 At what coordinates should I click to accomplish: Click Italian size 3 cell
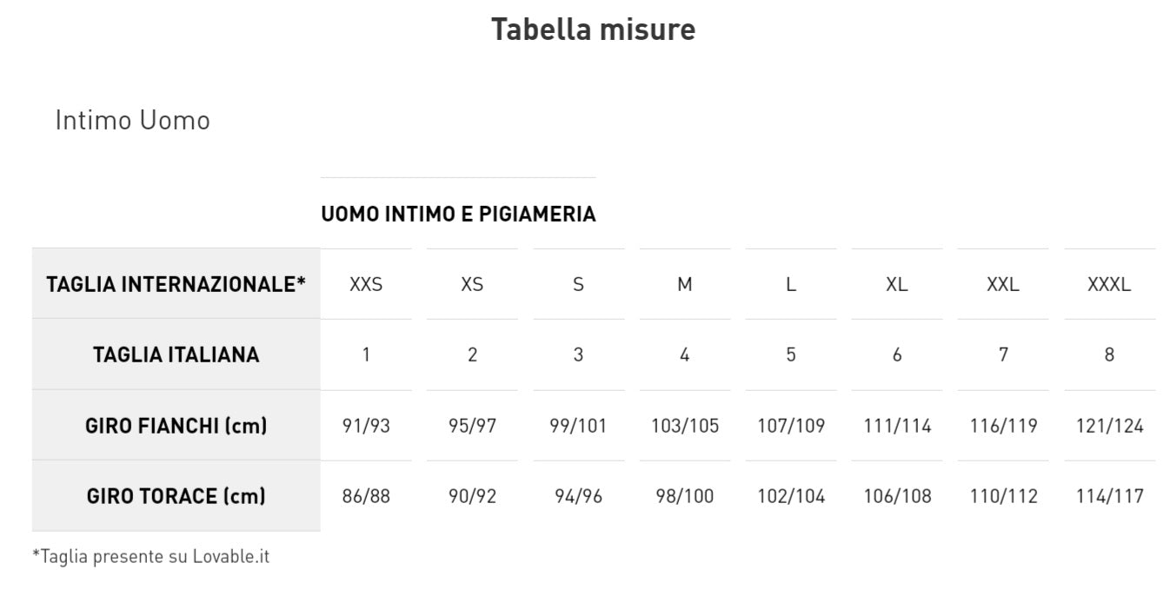click(578, 354)
